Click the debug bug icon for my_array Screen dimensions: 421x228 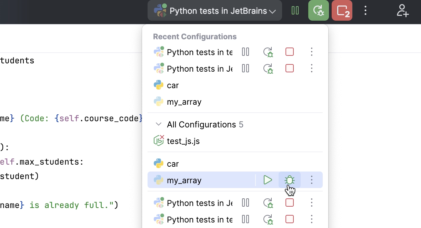(289, 180)
